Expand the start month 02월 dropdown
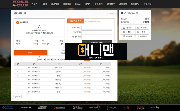The image size is (180, 111). (49, 59)
